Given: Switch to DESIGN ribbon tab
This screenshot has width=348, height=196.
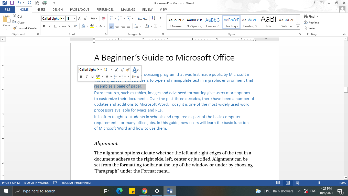Looking at the screenshot, I should 58,9.
